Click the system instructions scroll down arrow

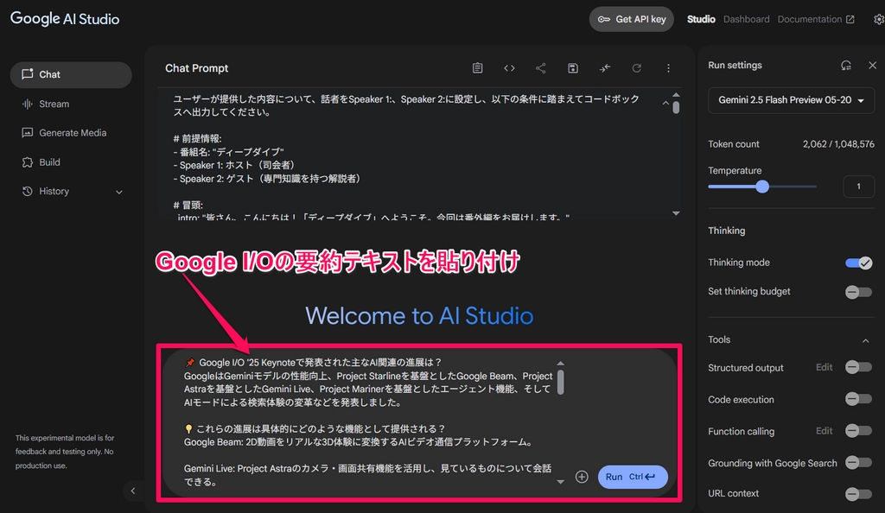(x=676, y=213)
